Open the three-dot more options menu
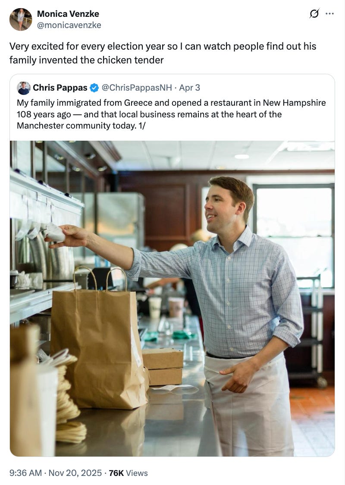 point(329,14)
